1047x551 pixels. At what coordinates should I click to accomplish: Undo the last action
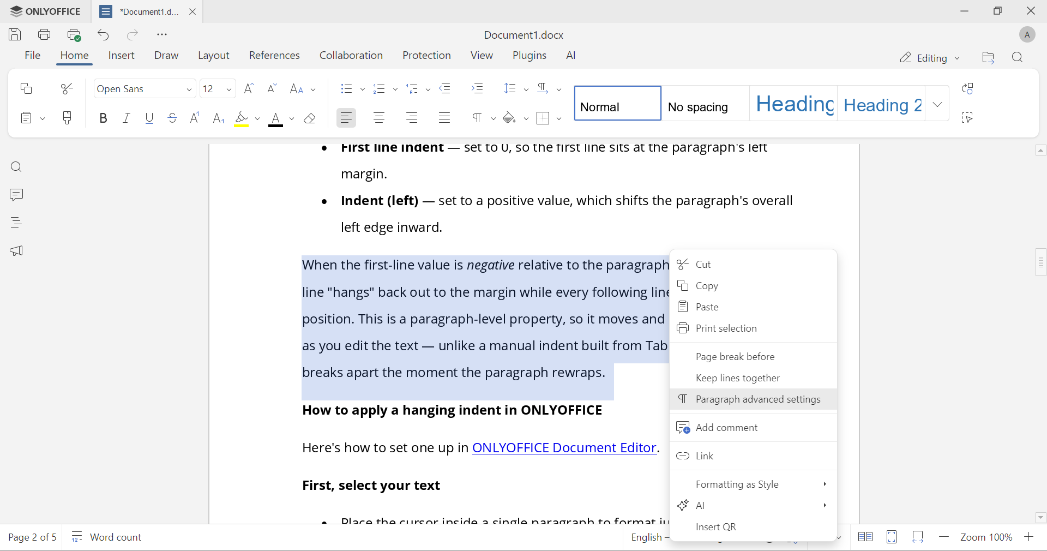coord(104,35)
